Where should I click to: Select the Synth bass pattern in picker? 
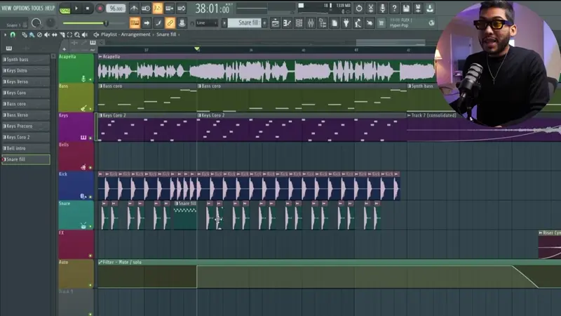point(26,60)
